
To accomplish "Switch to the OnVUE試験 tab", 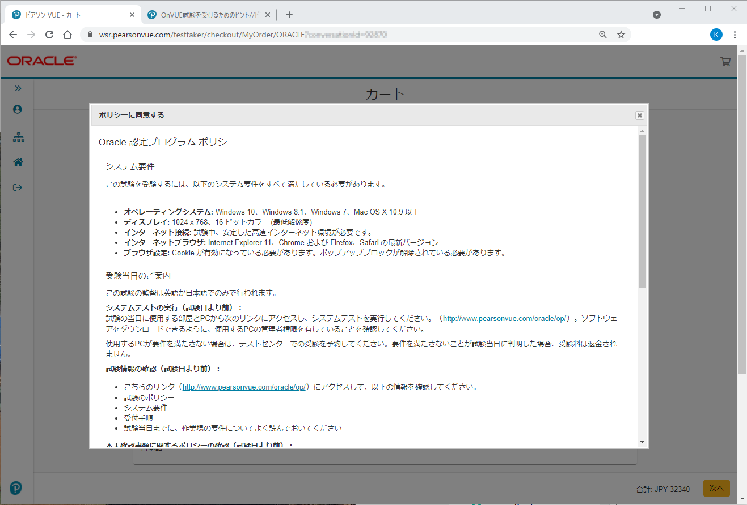I will click(210, 15).
